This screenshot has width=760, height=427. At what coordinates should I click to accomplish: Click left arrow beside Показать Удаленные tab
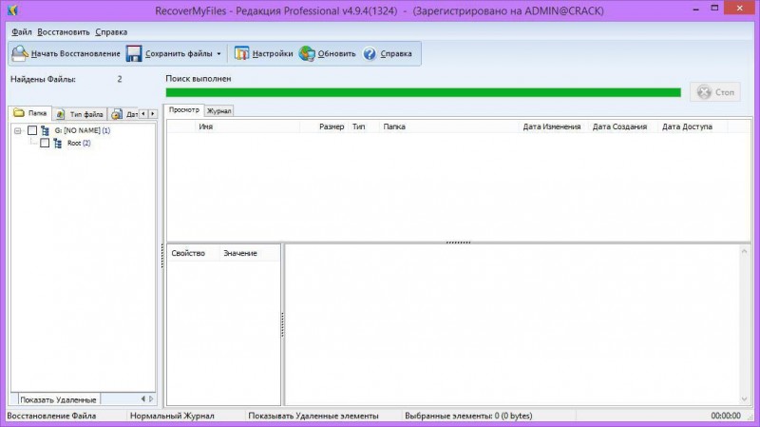[143, 398]
